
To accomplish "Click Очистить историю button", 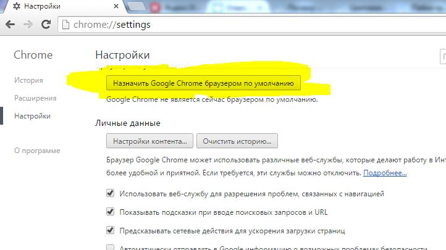I will tap(237, 141).
